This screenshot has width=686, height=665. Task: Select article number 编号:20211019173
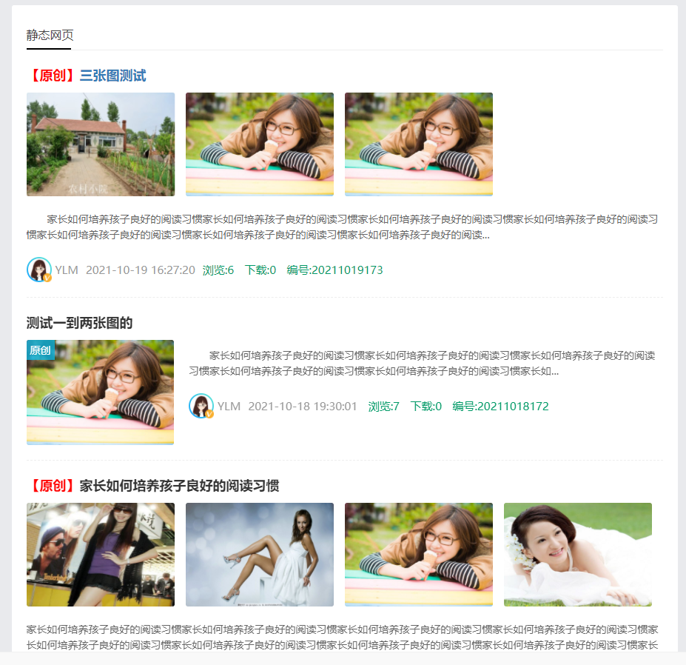[334, 270]
